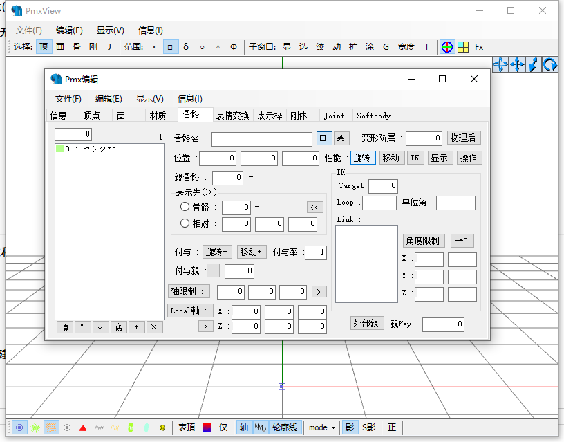
Task: Select the '骨骼' radio button under 表示先
Action: click(185, 207)
